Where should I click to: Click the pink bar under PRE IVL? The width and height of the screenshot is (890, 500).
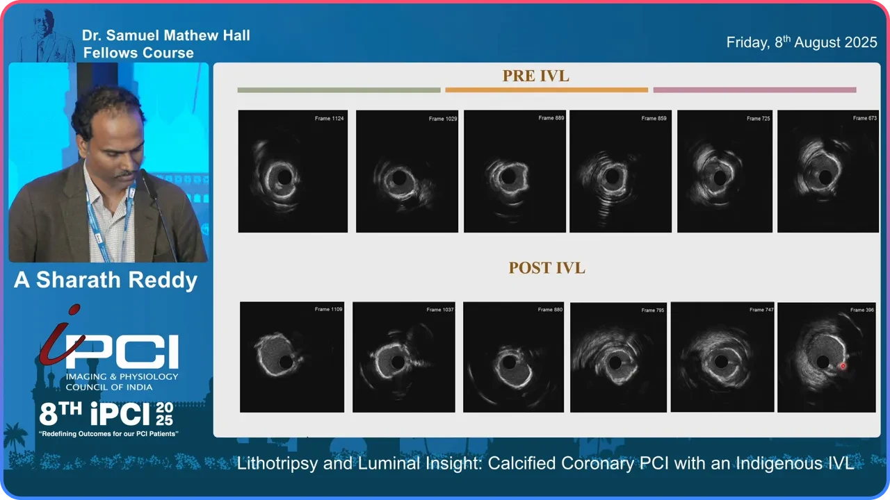click(x=754, y=90)
